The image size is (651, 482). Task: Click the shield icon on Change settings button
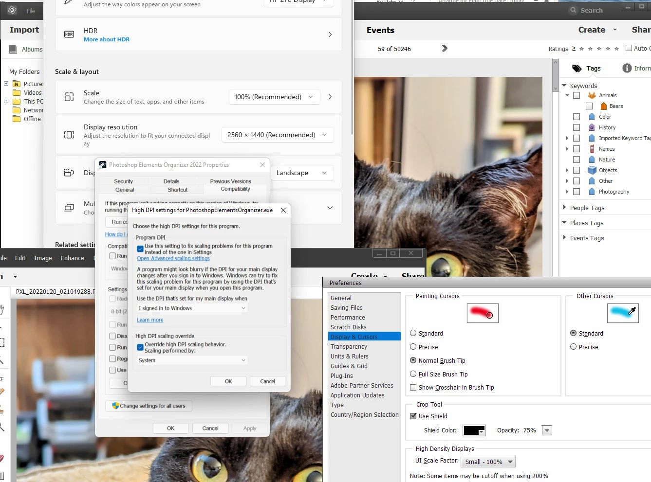[115, 406]
